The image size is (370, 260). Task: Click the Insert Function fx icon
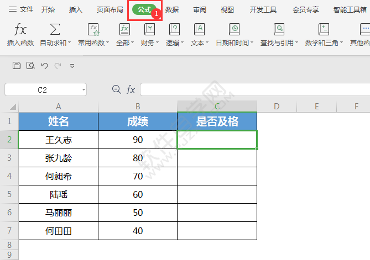pos(20,29)
